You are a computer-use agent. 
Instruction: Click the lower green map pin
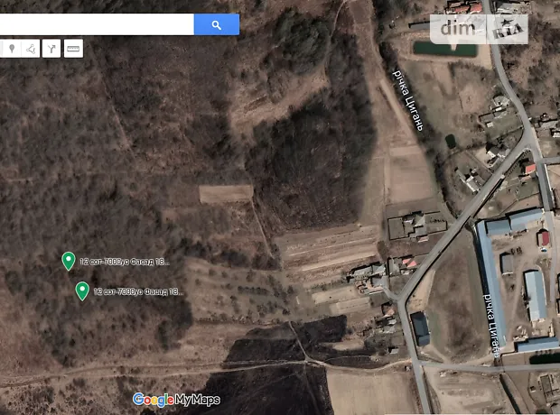(x=82, y=290)
